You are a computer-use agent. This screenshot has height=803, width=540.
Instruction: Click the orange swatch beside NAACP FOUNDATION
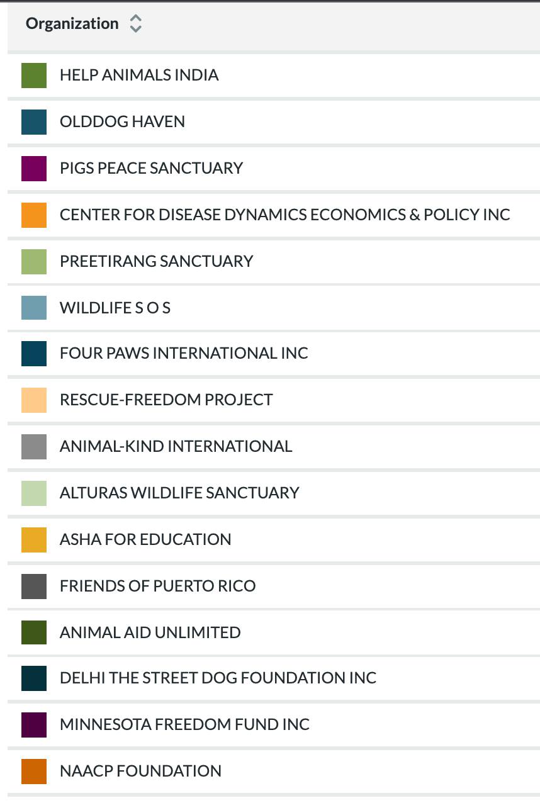pyautogui.click(x=34, y=771)
